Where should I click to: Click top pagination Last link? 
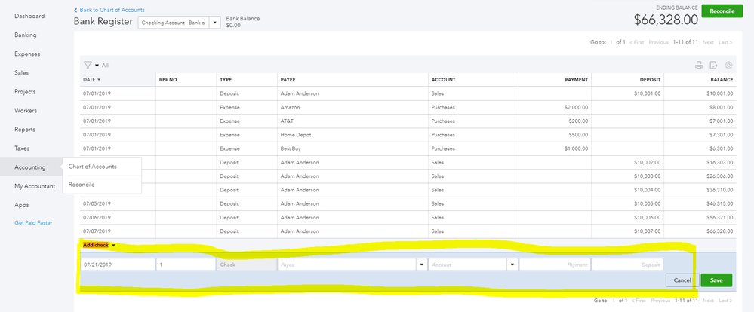pos(725,42)
